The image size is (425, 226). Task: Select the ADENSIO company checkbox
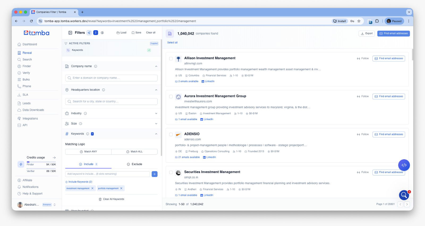coord(171,134)
